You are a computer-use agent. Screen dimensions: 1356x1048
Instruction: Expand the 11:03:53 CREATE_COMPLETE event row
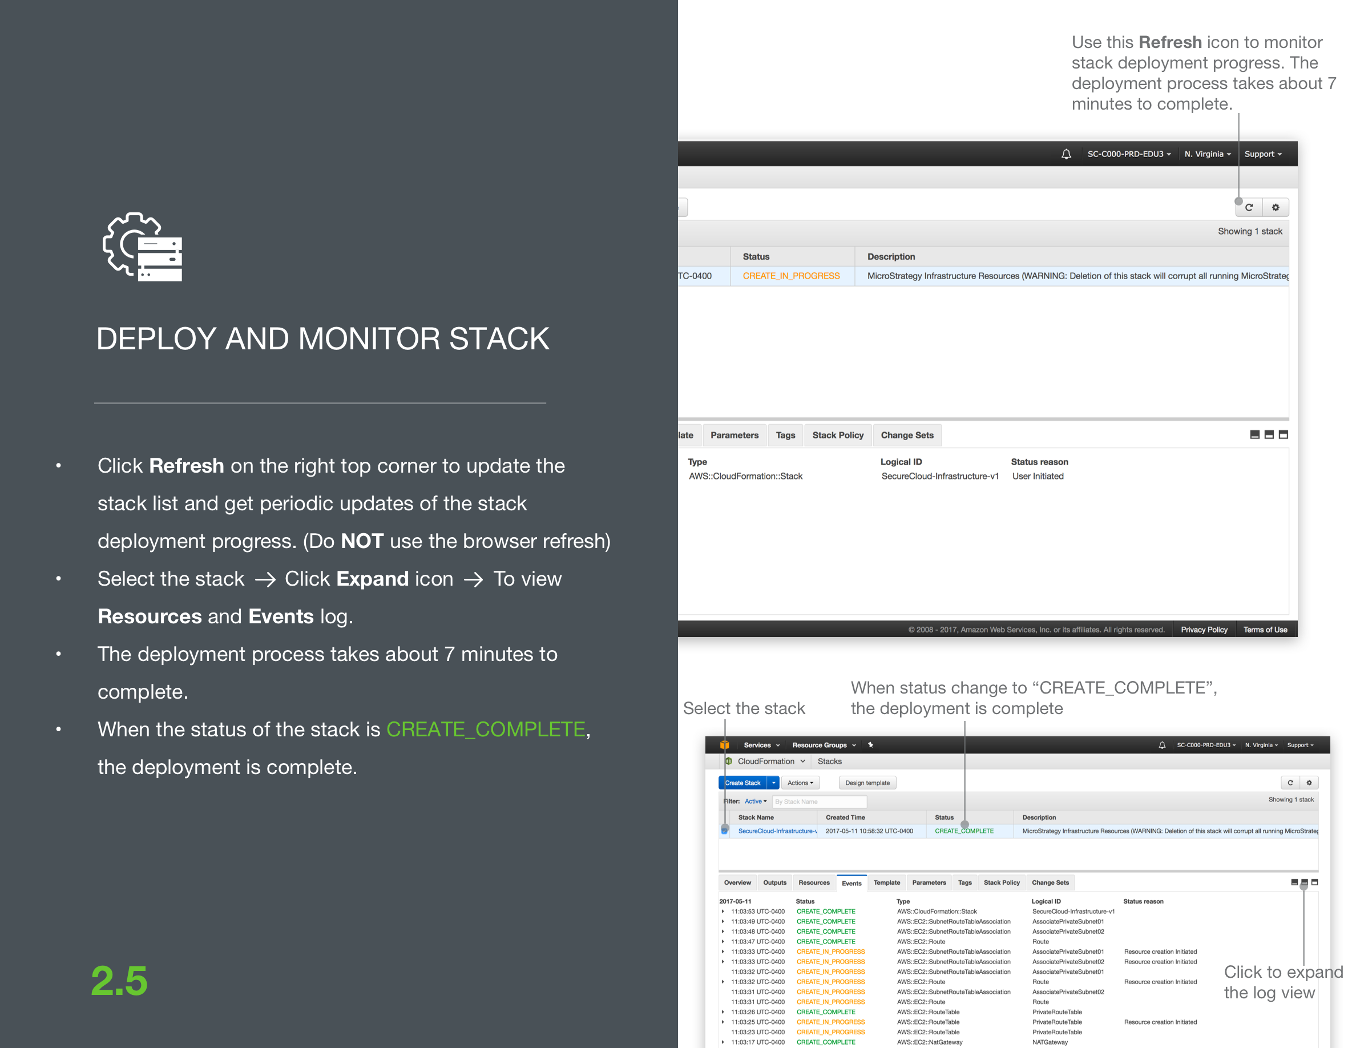coord(723,912)
